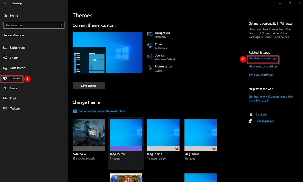The image size is (303, 182).
Task: Click the Mouse cursor pointer icon
Action: 150,68
